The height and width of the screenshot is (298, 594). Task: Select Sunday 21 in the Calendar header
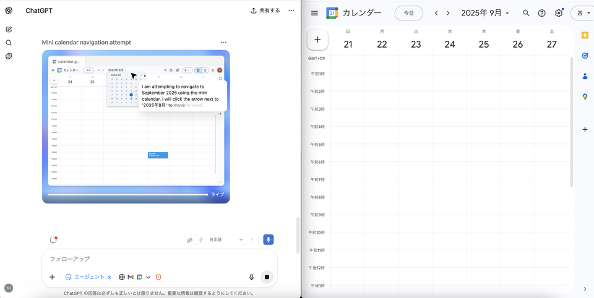(x=348, y=45)
